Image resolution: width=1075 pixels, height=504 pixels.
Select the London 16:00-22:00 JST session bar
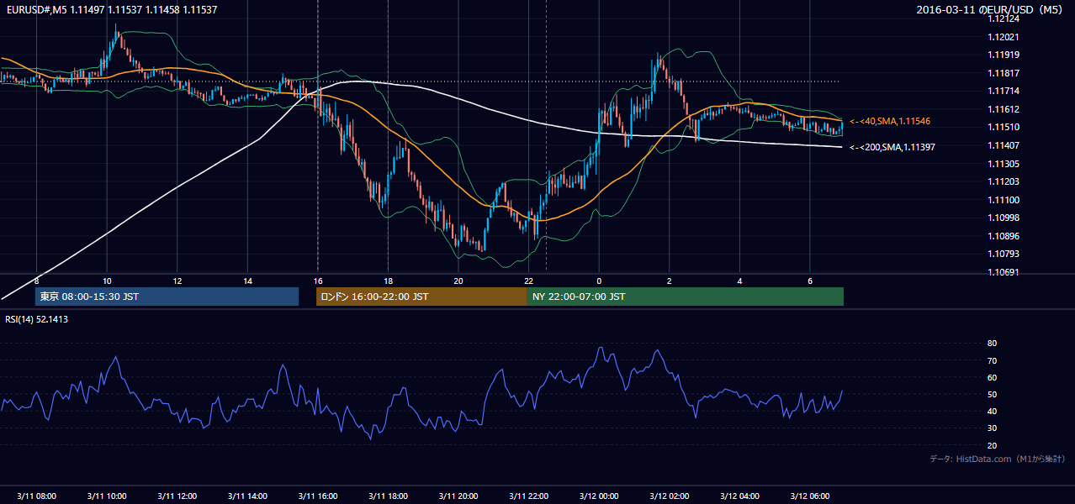421,297
